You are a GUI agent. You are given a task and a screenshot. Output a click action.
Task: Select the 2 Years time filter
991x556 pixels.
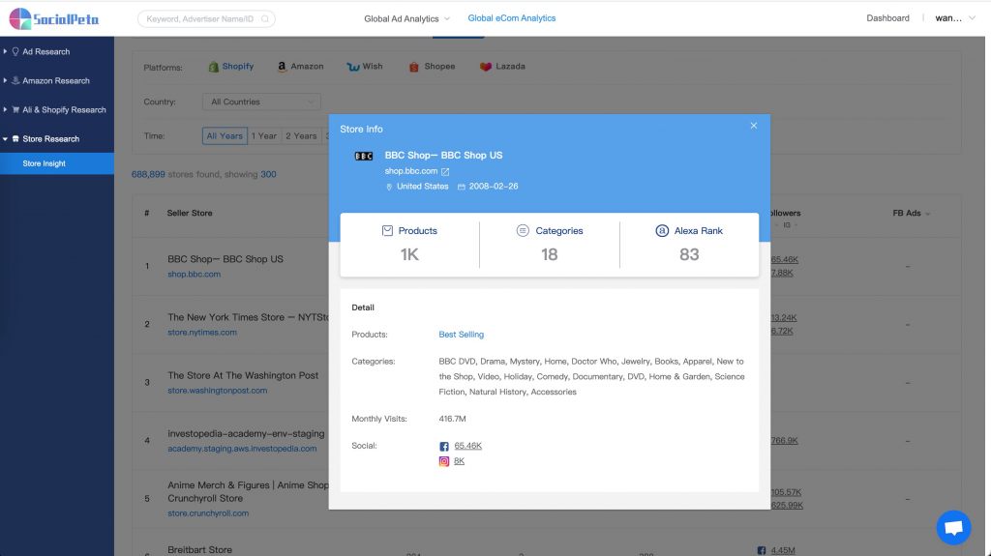pos(301,135)
